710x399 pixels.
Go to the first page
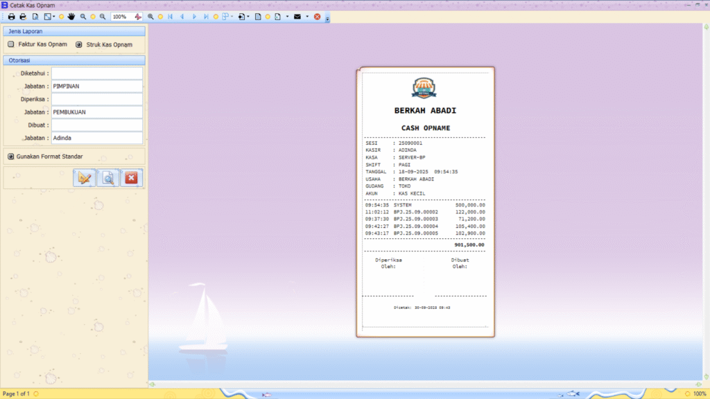tap(171, 16)
